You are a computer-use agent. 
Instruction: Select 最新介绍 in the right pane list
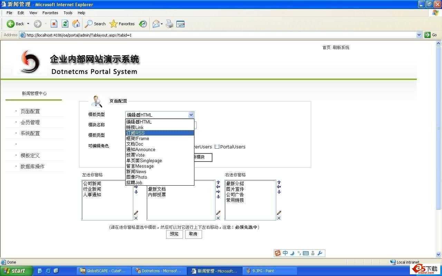[x=235, y=184]
